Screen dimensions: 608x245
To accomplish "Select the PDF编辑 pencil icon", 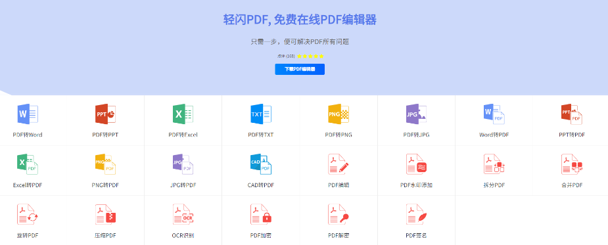I will (x=339, y=164).
